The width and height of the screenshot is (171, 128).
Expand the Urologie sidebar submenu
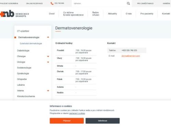(48, 62)
